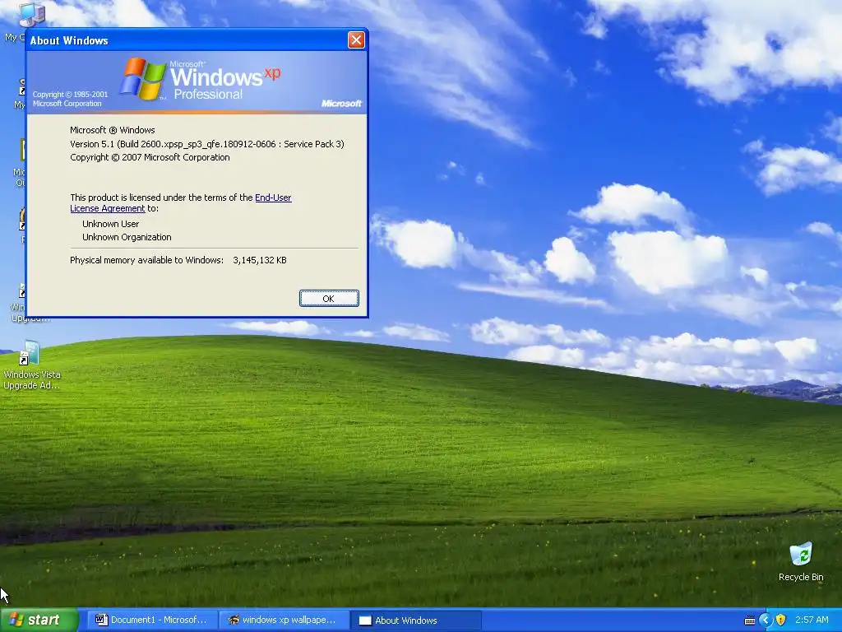Image resolution: width=842 pixels, height=632 pixels.
Task: Click the memory value '3,145,132 KB'
Action: point(259,260)
